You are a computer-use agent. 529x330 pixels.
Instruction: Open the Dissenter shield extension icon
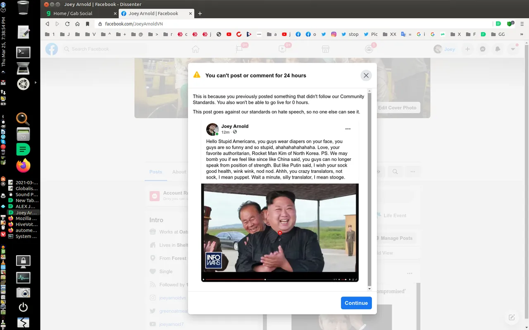[511, 24]
